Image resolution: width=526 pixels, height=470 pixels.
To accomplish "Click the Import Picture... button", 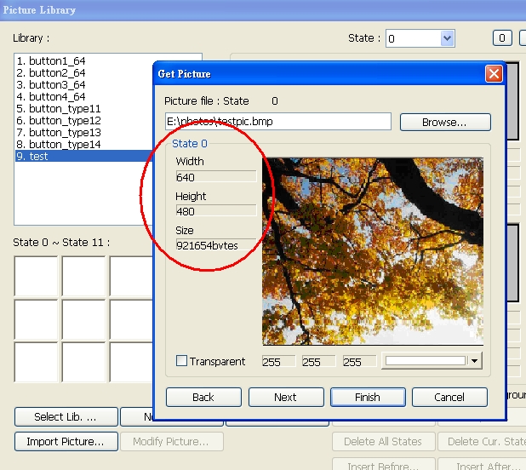I will [66, 442].
